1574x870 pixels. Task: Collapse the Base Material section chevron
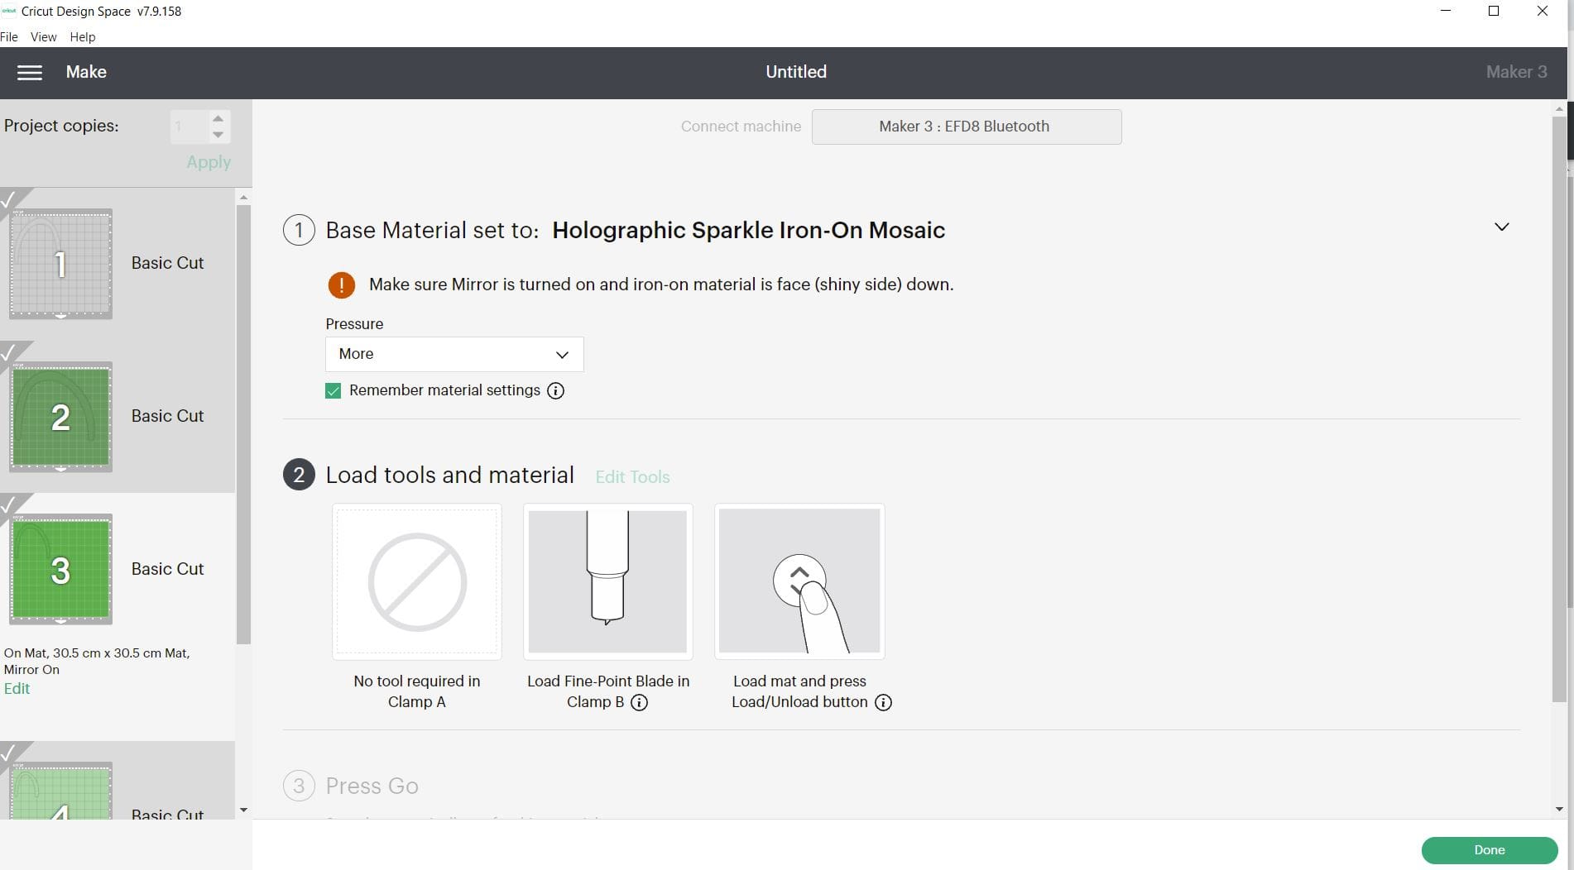click(x=1501, y=227)
